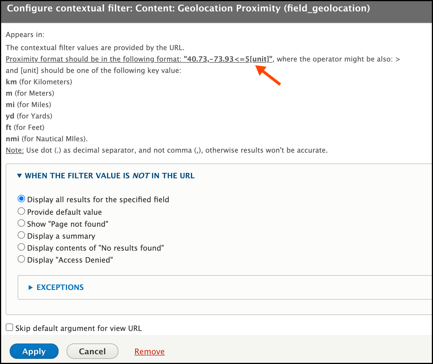Click the "Appears in:" text
Image resolution: width=433 pixels, height=364 pixels.
coord(24,34)
